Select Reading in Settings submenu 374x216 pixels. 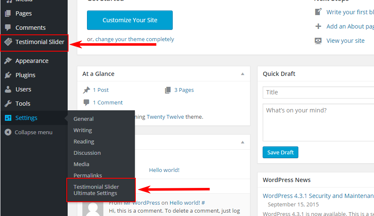coord(84,141)
